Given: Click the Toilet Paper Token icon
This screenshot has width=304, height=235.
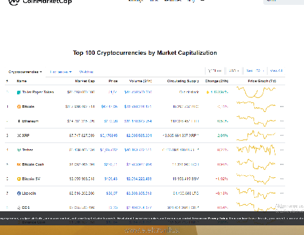Looking at the screenshot, I should click(x=19, y=93).
